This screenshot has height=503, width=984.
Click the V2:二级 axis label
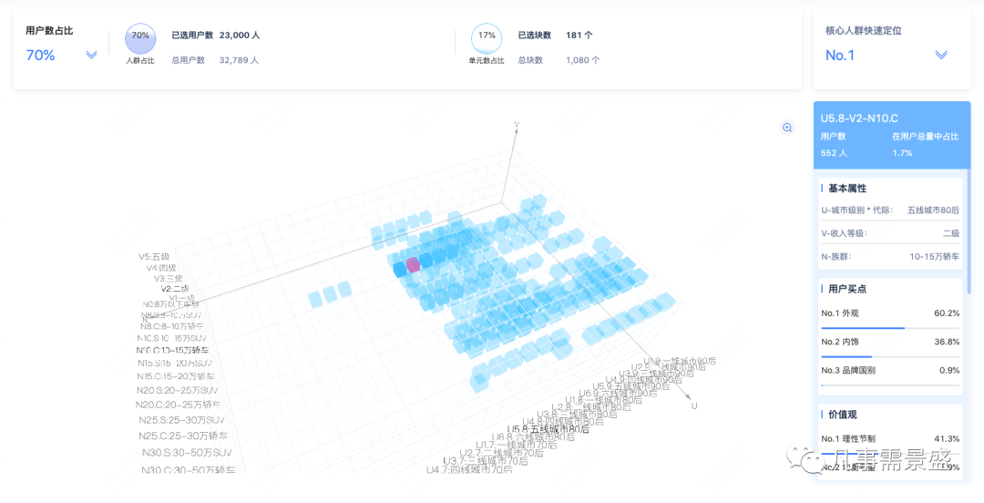coord(174,289)
